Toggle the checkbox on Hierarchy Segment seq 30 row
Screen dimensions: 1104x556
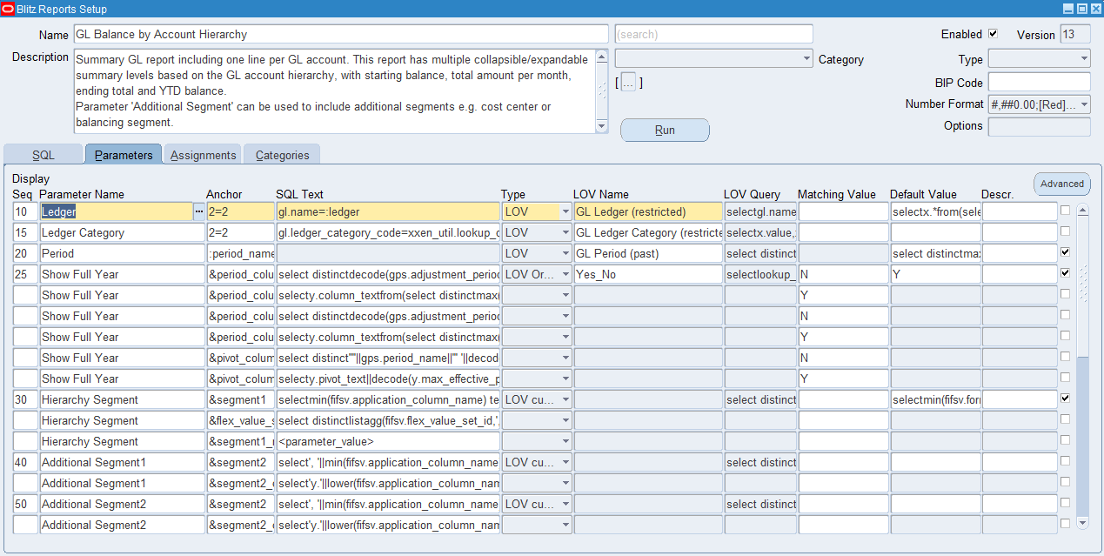1066,399
